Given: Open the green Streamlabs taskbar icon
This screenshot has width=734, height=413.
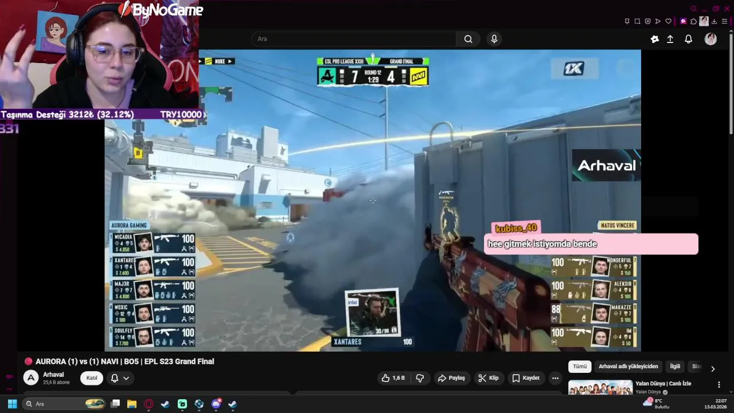Looking at the screenshot, I should 182,404.
